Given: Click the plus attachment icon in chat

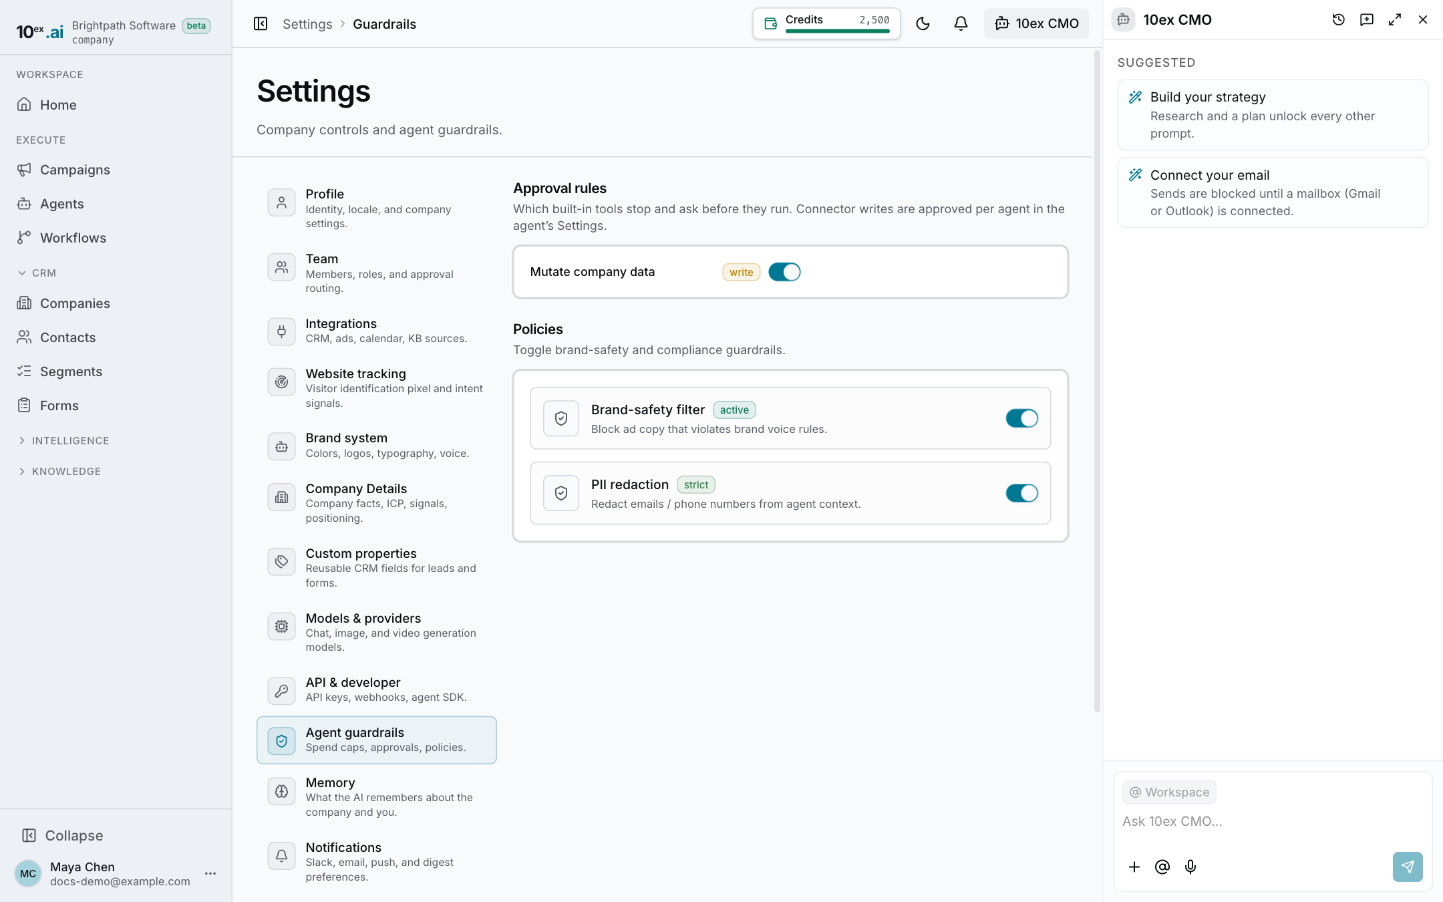Looking at the screenshot, I should (x=1134, y=867).
